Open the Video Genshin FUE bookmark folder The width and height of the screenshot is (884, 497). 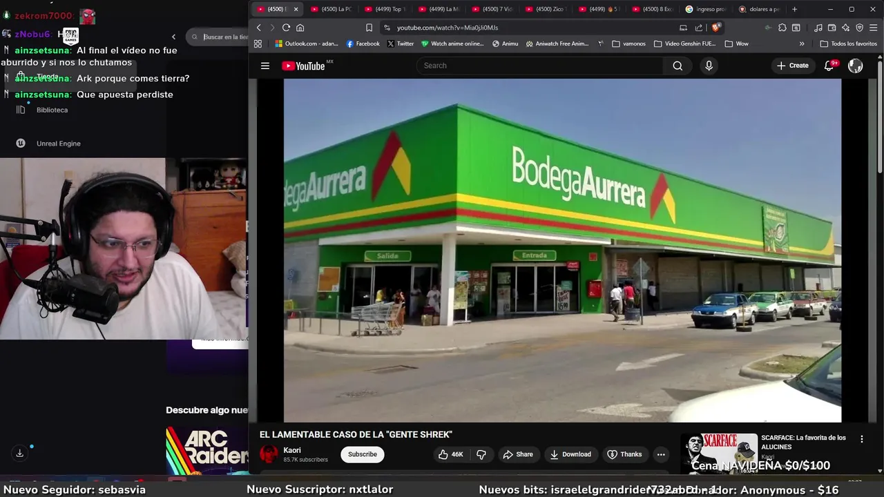click(x=684, y=43)
